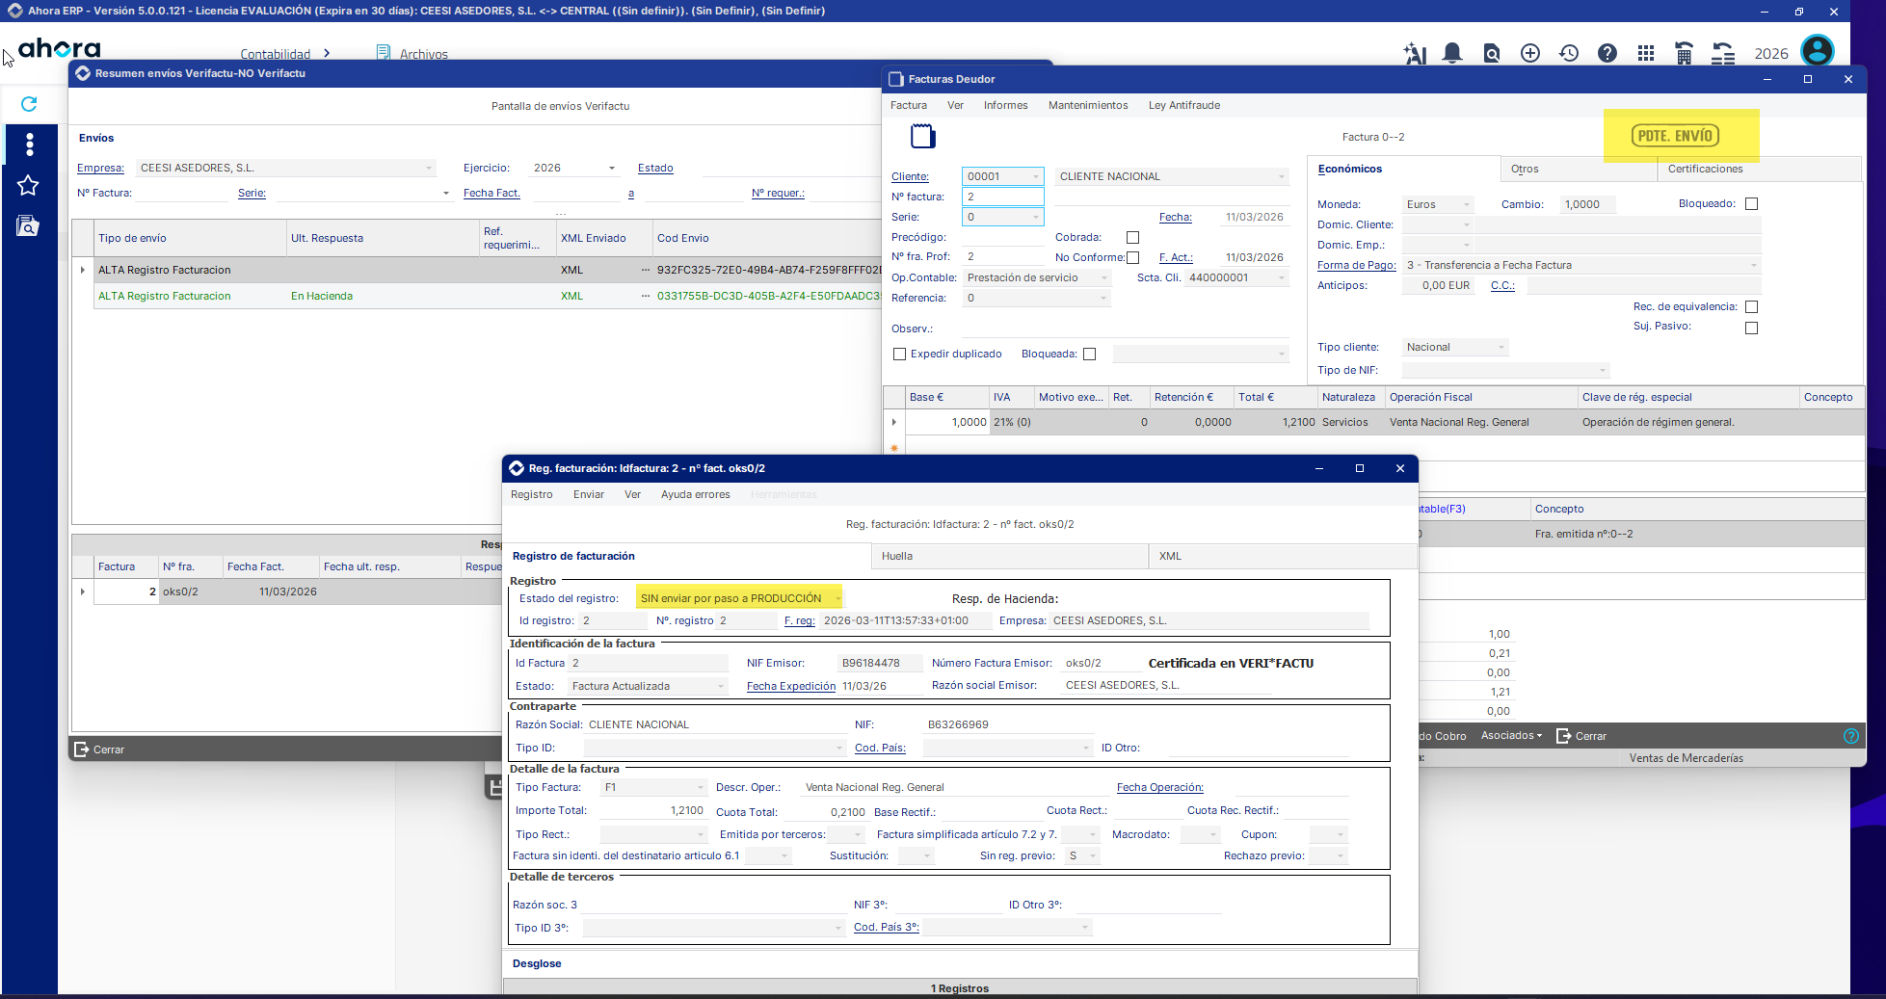
Task: Open the file search icon in sidebar
Action: coord(28,225)
